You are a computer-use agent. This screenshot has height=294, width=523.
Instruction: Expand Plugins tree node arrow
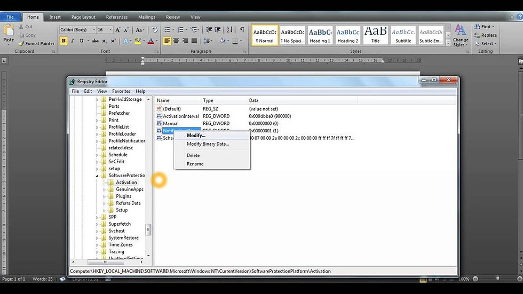click(x=104, y=196)
